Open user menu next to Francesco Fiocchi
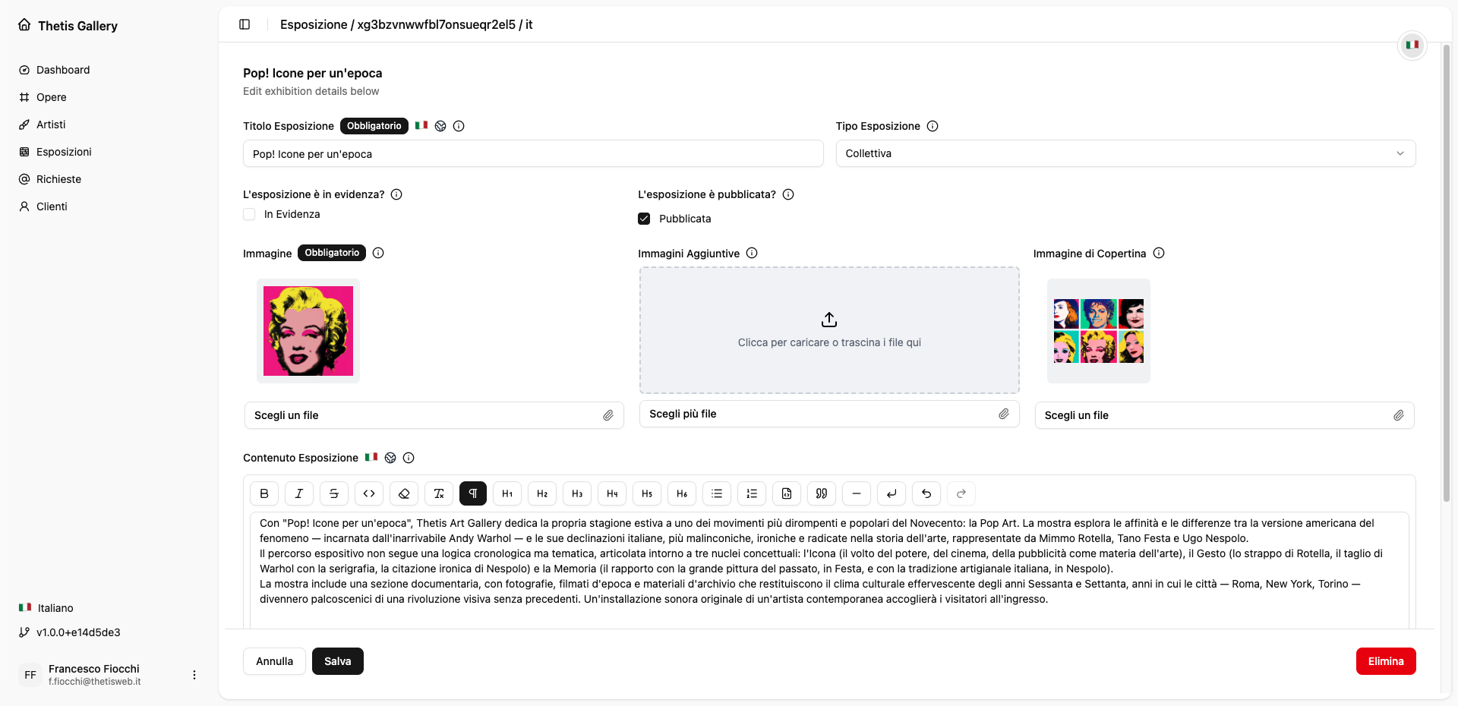Image resolution: width=1458 pixels, height=706 pixels. click(194, 675)
